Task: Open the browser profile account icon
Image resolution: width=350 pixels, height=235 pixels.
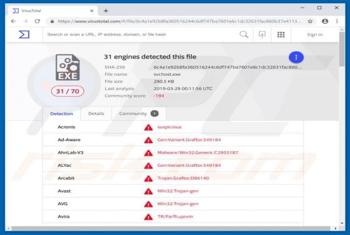Action: click(x=325, y=21)
